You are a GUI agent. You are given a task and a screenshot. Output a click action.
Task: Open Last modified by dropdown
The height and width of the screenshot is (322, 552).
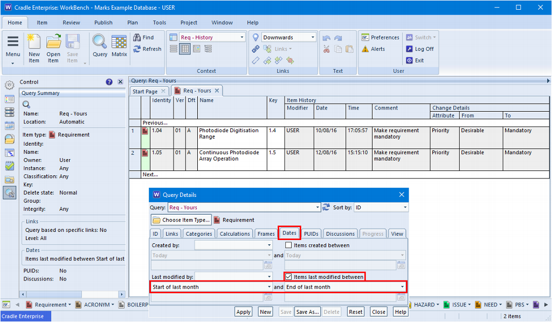pos(269,277)
